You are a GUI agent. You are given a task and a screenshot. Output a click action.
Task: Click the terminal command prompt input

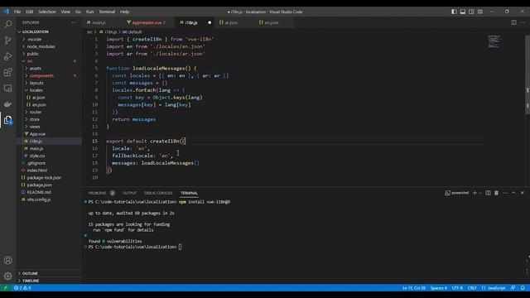pyautogui.click(x=181, y=247)
